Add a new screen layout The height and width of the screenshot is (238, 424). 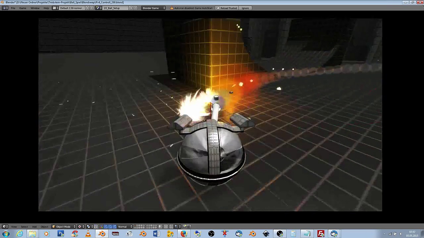87,8
